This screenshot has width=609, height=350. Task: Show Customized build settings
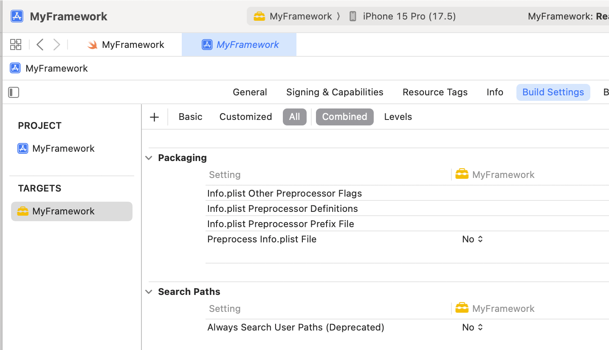tap(245, 117)
